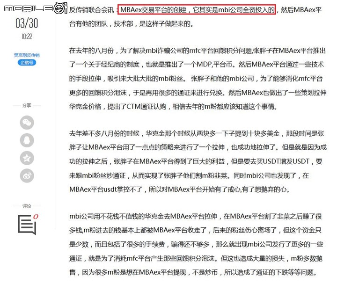
Task: Share the article via the QQ penguin icon
Action: click(x=27, y=140)
